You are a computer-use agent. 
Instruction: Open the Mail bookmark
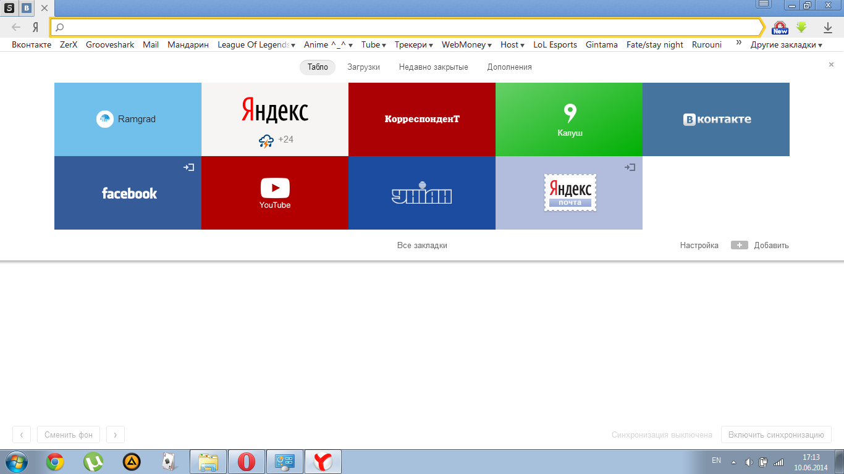[151, 44]
